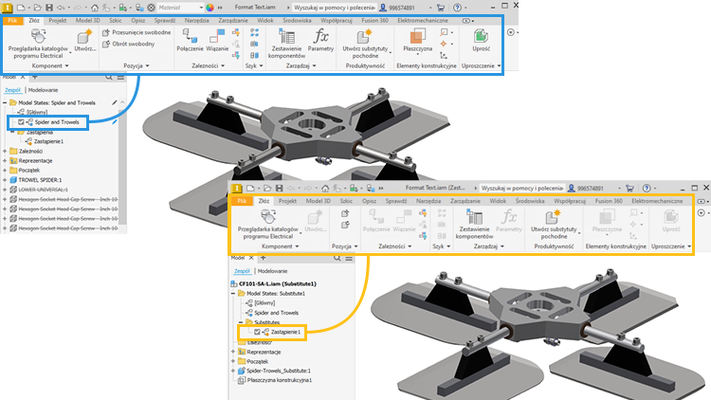Click Home icon in upper window toolbar
Viewport: 711px width, 400px height.
[x=94, y=8]
